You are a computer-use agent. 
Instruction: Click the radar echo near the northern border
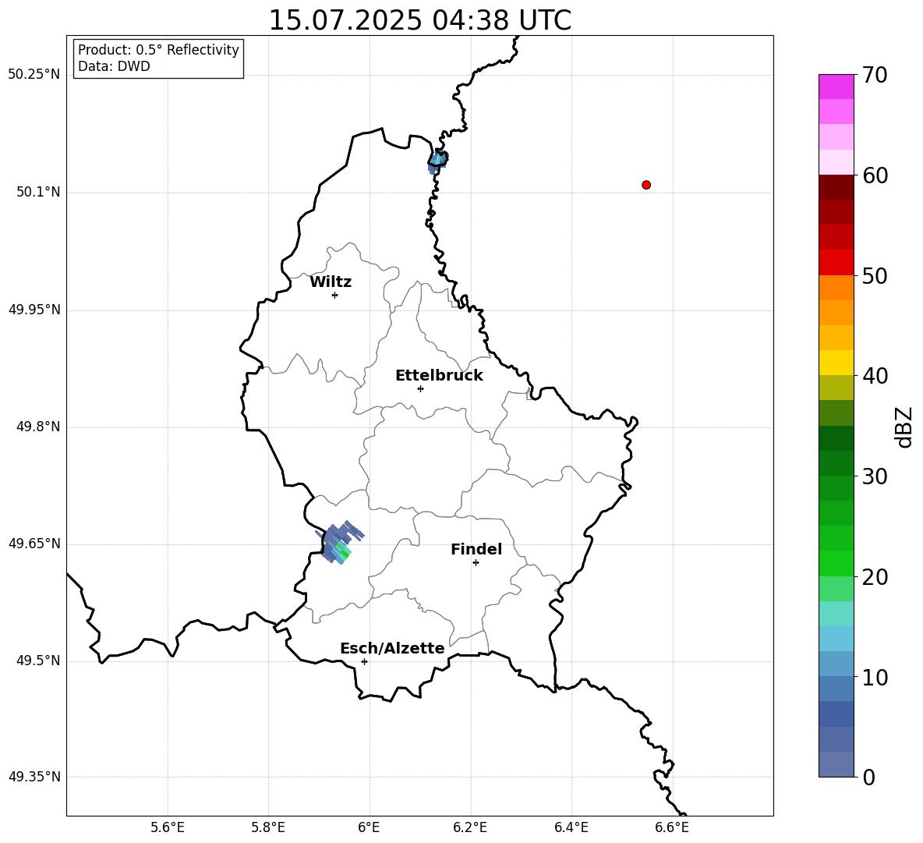(x=437, y=161)
